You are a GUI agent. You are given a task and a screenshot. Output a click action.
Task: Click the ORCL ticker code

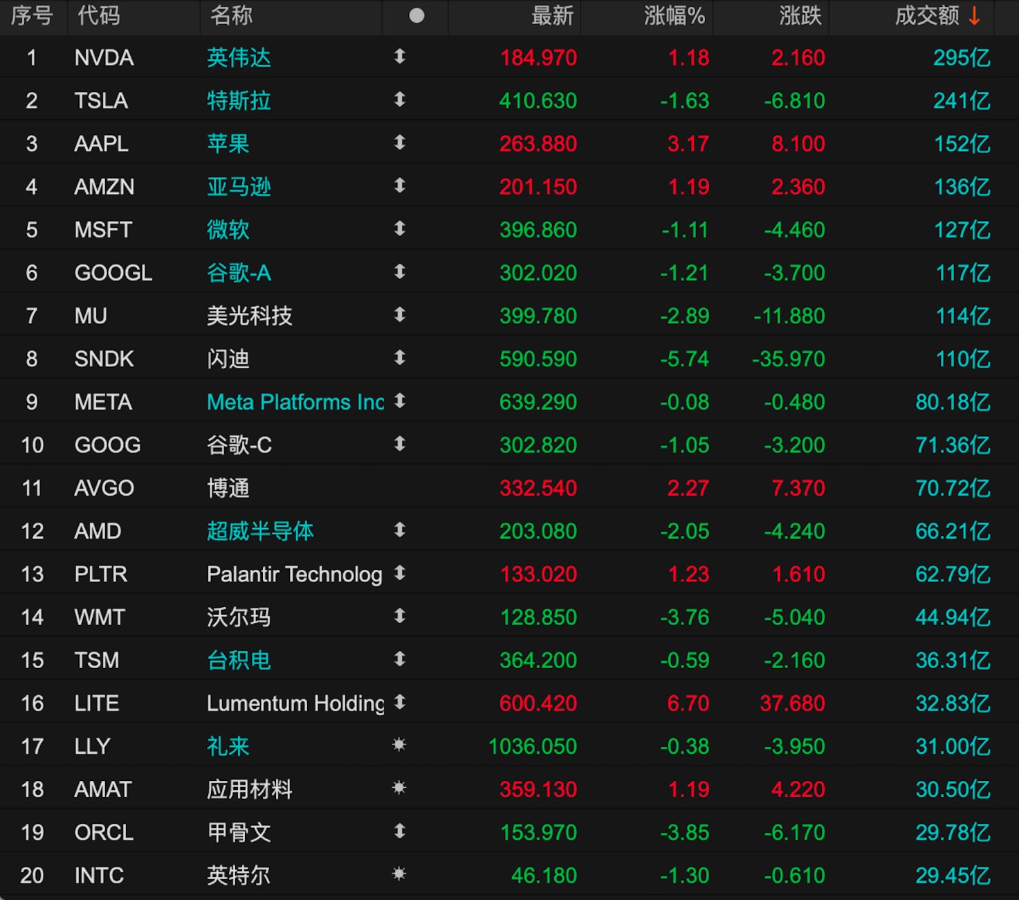click(x=104, y=832)
